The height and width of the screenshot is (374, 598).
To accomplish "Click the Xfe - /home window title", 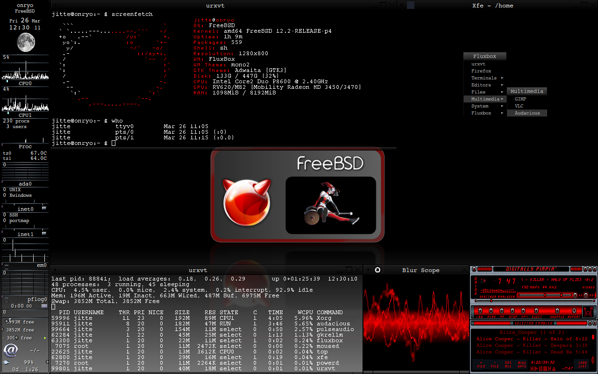I will [x=493, y=6].
